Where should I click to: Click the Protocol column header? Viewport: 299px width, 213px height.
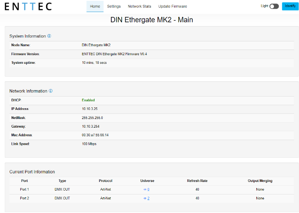point(105,181)
